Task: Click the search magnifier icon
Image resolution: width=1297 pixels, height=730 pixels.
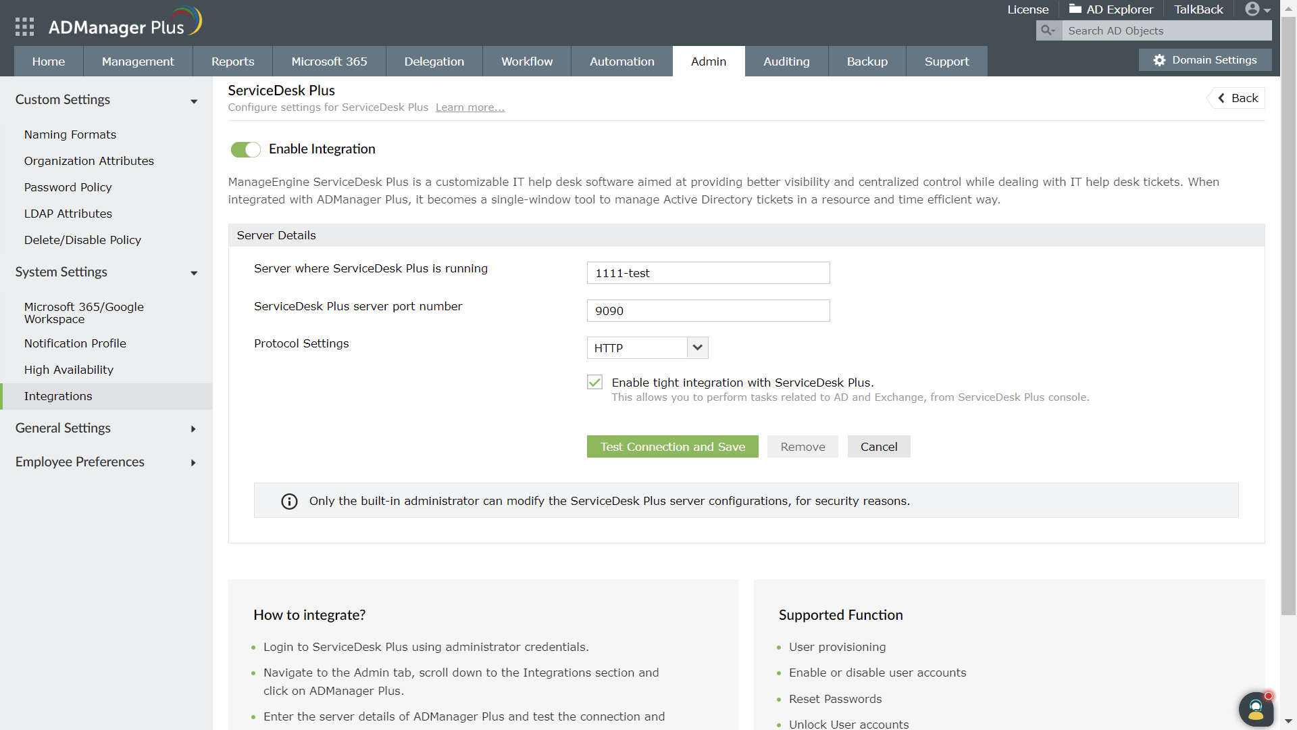Action: tap(1048, 30)
